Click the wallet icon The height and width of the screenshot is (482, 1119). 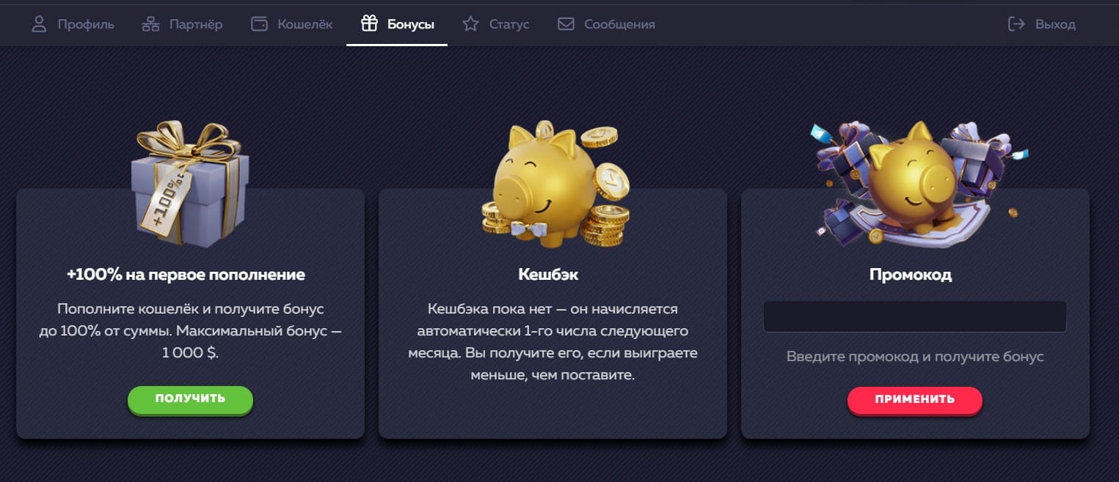coord(259,24)
